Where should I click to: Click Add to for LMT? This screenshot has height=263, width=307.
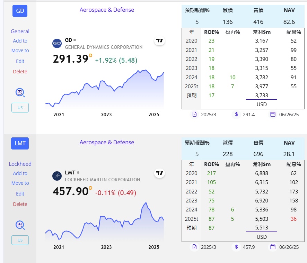(x=20, y=173)
